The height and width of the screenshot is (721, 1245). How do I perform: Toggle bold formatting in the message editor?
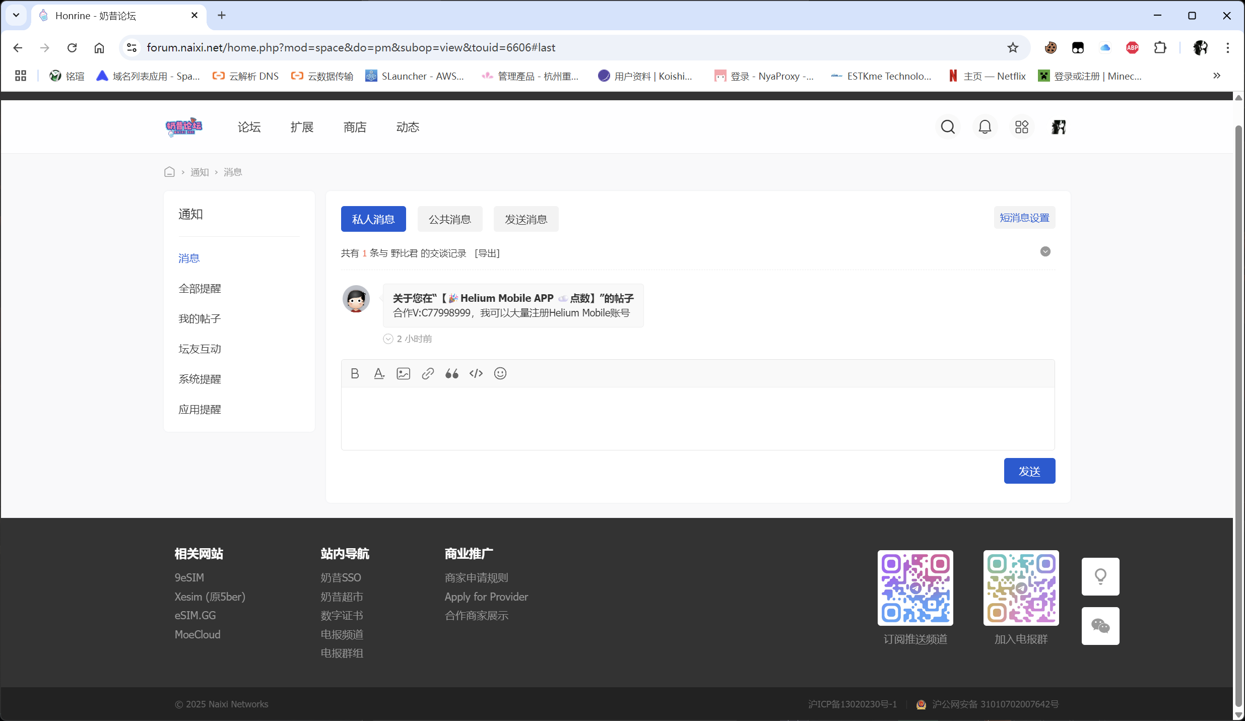click(354, 373)
